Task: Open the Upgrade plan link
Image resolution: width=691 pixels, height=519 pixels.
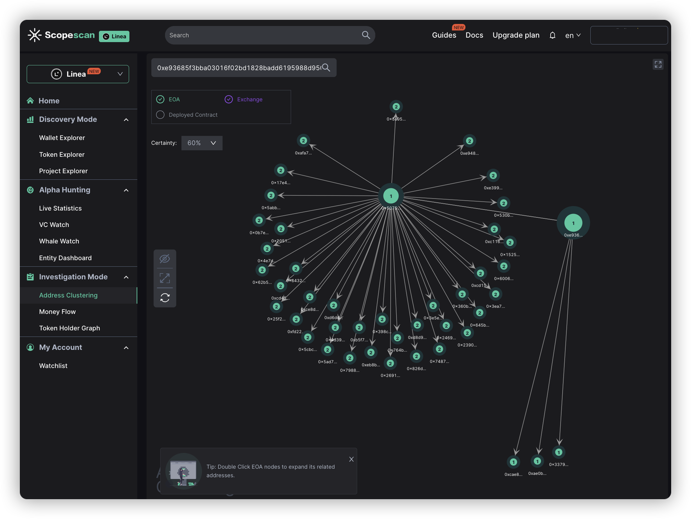Action: (x=515, y=35)
